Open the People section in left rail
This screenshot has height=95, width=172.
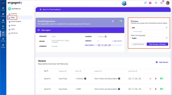[3, 21]
